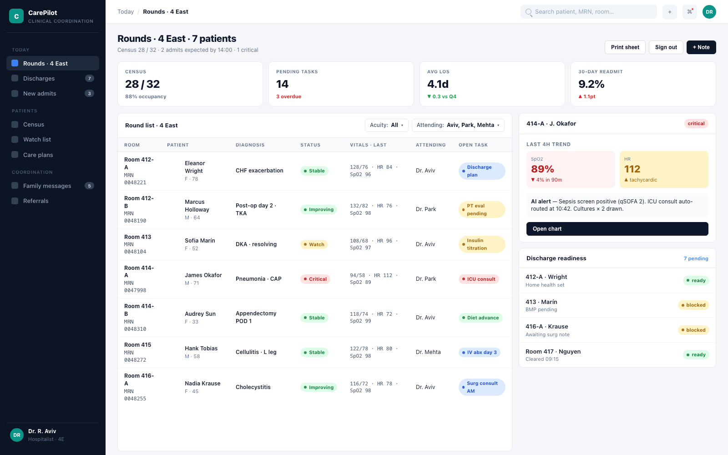Click the search patient input field

(589, 12)
